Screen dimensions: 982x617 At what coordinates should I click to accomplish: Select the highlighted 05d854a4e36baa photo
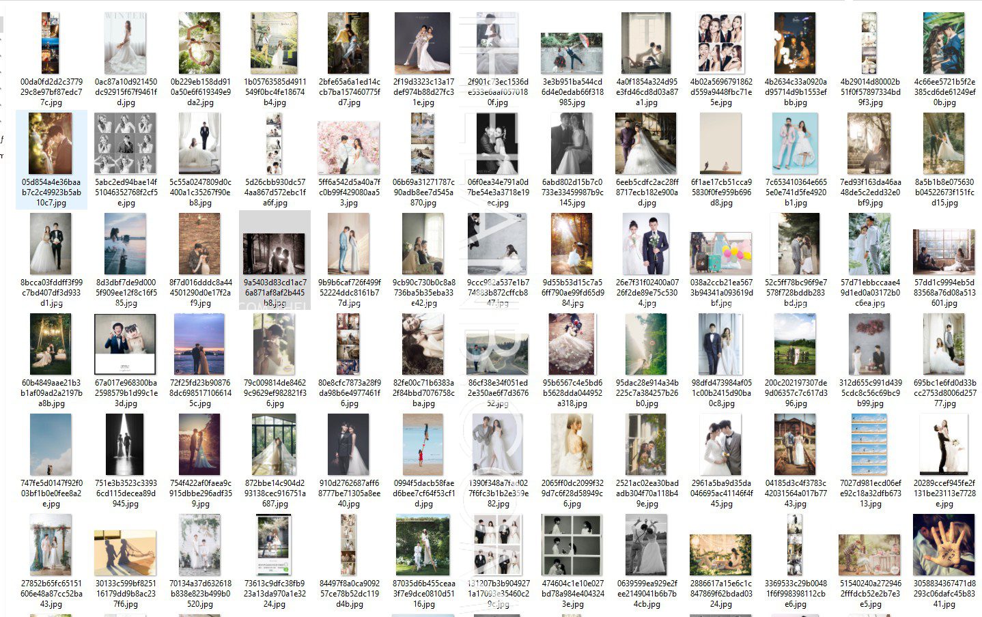pyautogui.click(x=51, y=143)
